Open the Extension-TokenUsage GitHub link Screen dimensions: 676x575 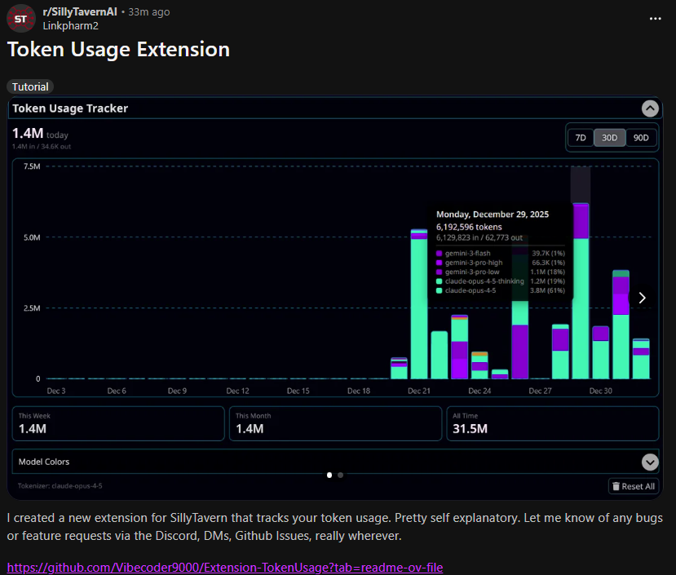pos(225,567)
